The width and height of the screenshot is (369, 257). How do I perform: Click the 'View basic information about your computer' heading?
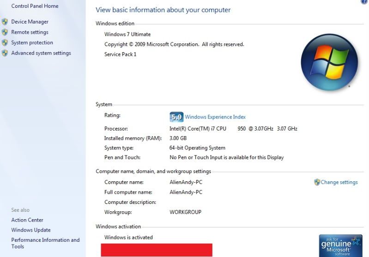pos(163,10)
